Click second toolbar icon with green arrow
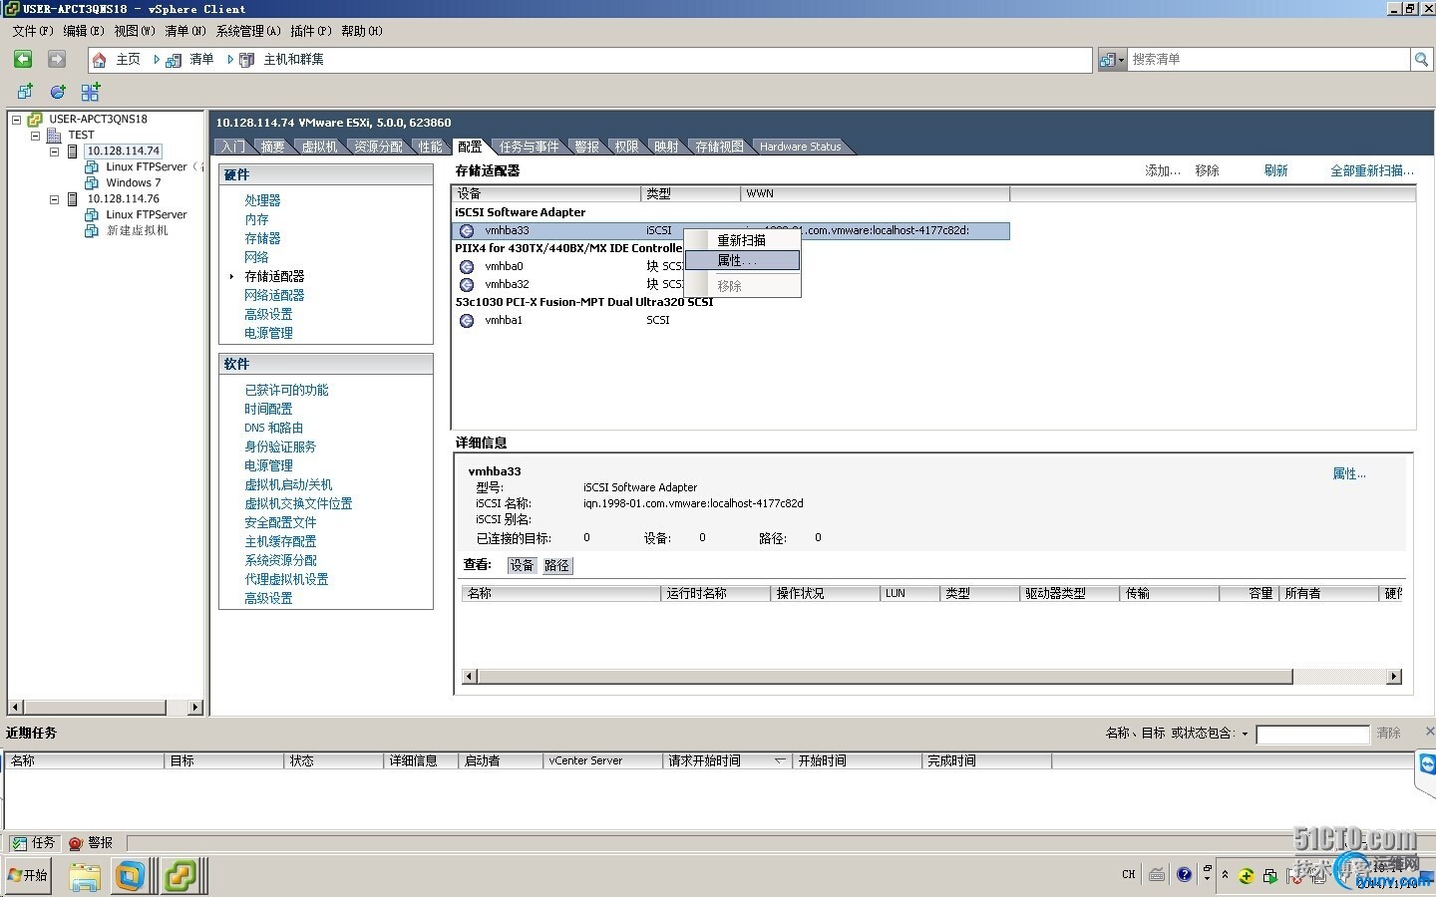The width and height of the screenshot is (1436, 897). (58, 92)
